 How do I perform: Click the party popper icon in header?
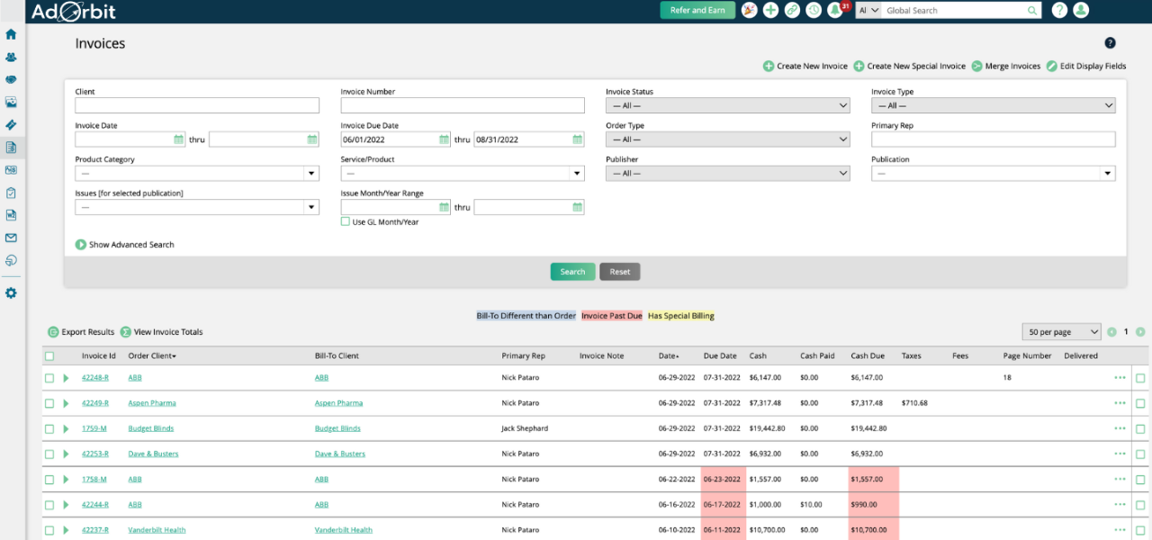pyautogui.click(x=749, y=10)
